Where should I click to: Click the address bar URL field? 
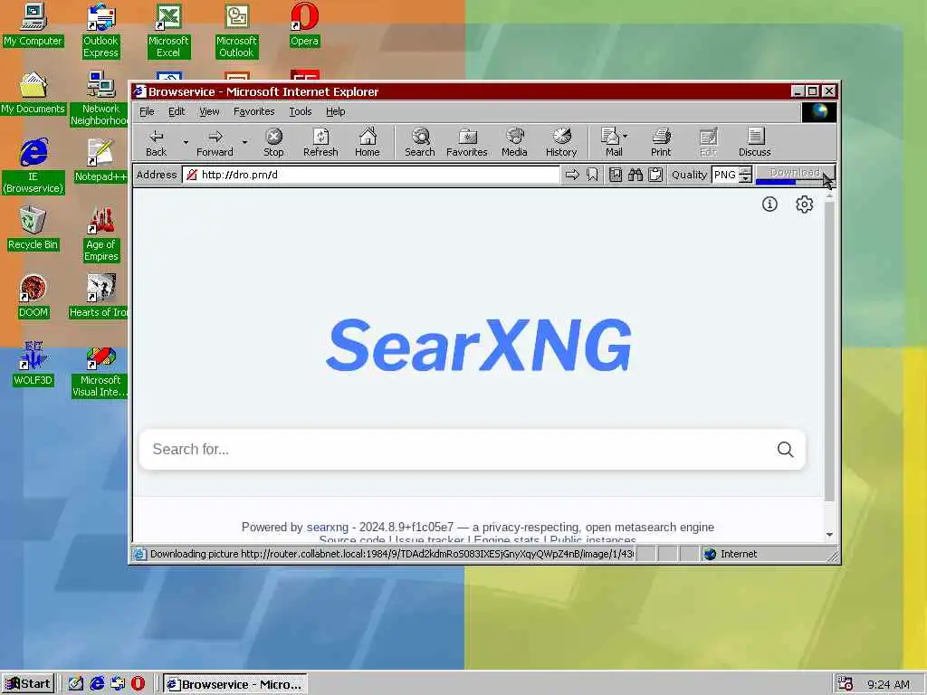click(371, 175)
